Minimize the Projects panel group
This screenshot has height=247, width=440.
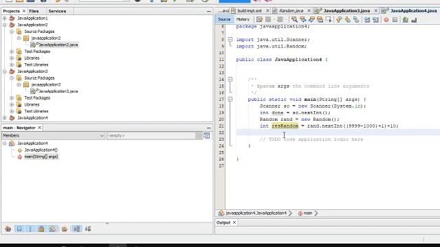coord(208,11)
